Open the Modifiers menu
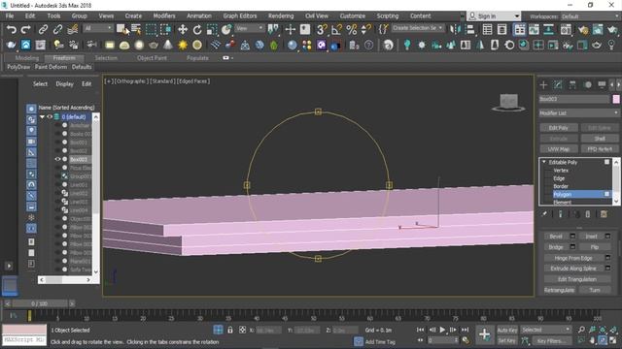 click(x=164, y=16)
